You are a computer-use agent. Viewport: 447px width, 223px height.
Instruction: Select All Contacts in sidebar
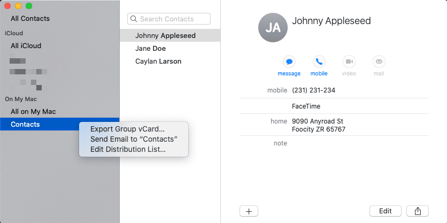[x=30, y=19]
